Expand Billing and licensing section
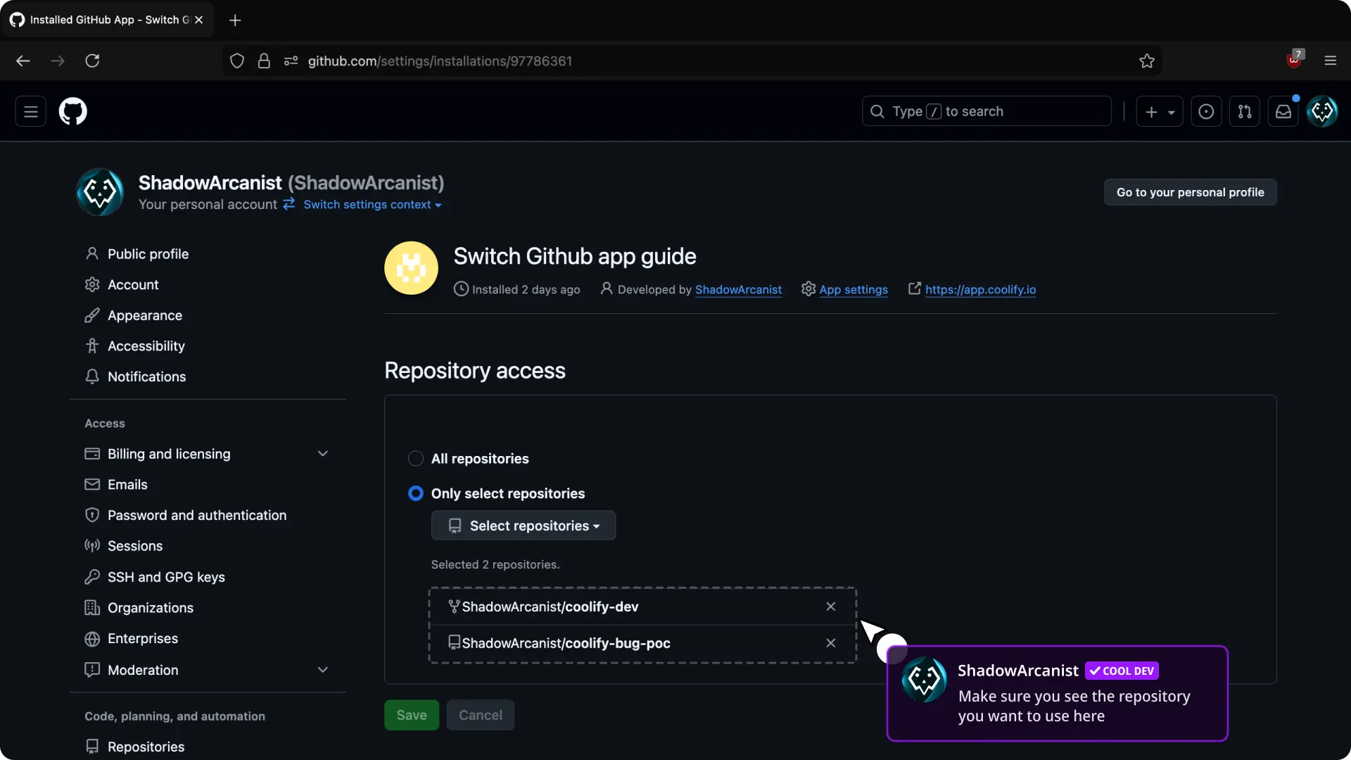Screen dimensions: 1351x760 (322, 454)
